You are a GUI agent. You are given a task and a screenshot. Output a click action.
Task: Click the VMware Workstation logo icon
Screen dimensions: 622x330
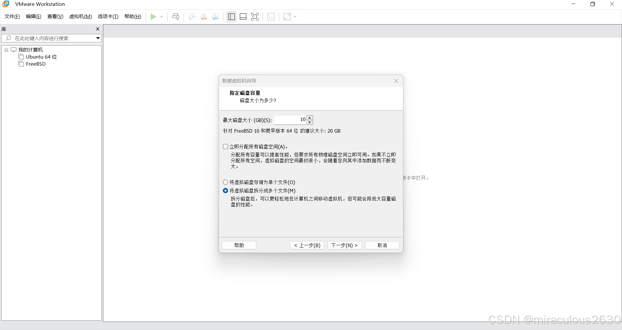[6, 4]
